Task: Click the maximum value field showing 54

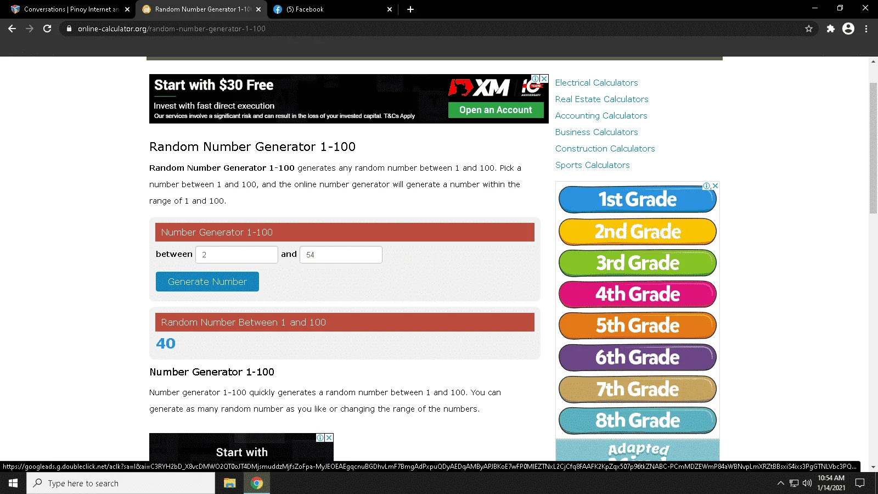Action: [x=341, y=255]
